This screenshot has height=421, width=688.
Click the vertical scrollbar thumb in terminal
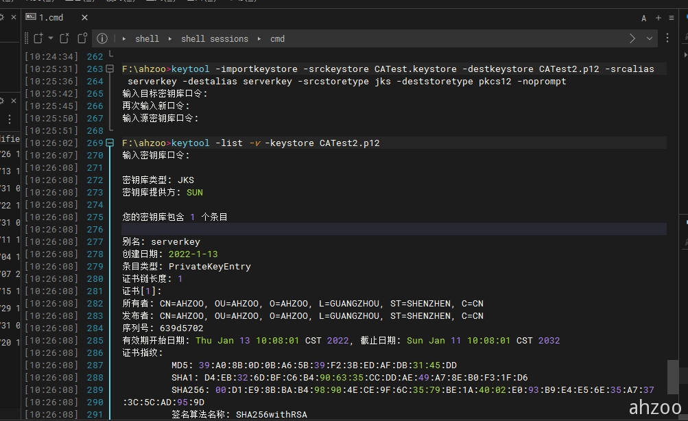tap(674, 376)
